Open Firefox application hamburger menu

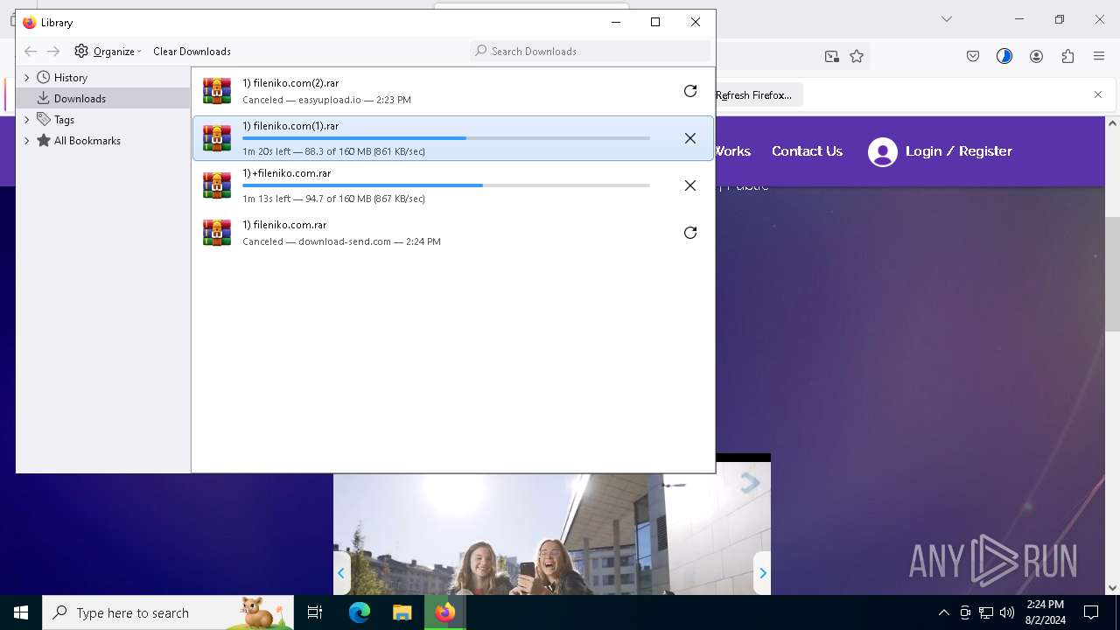pos(1099,57)
